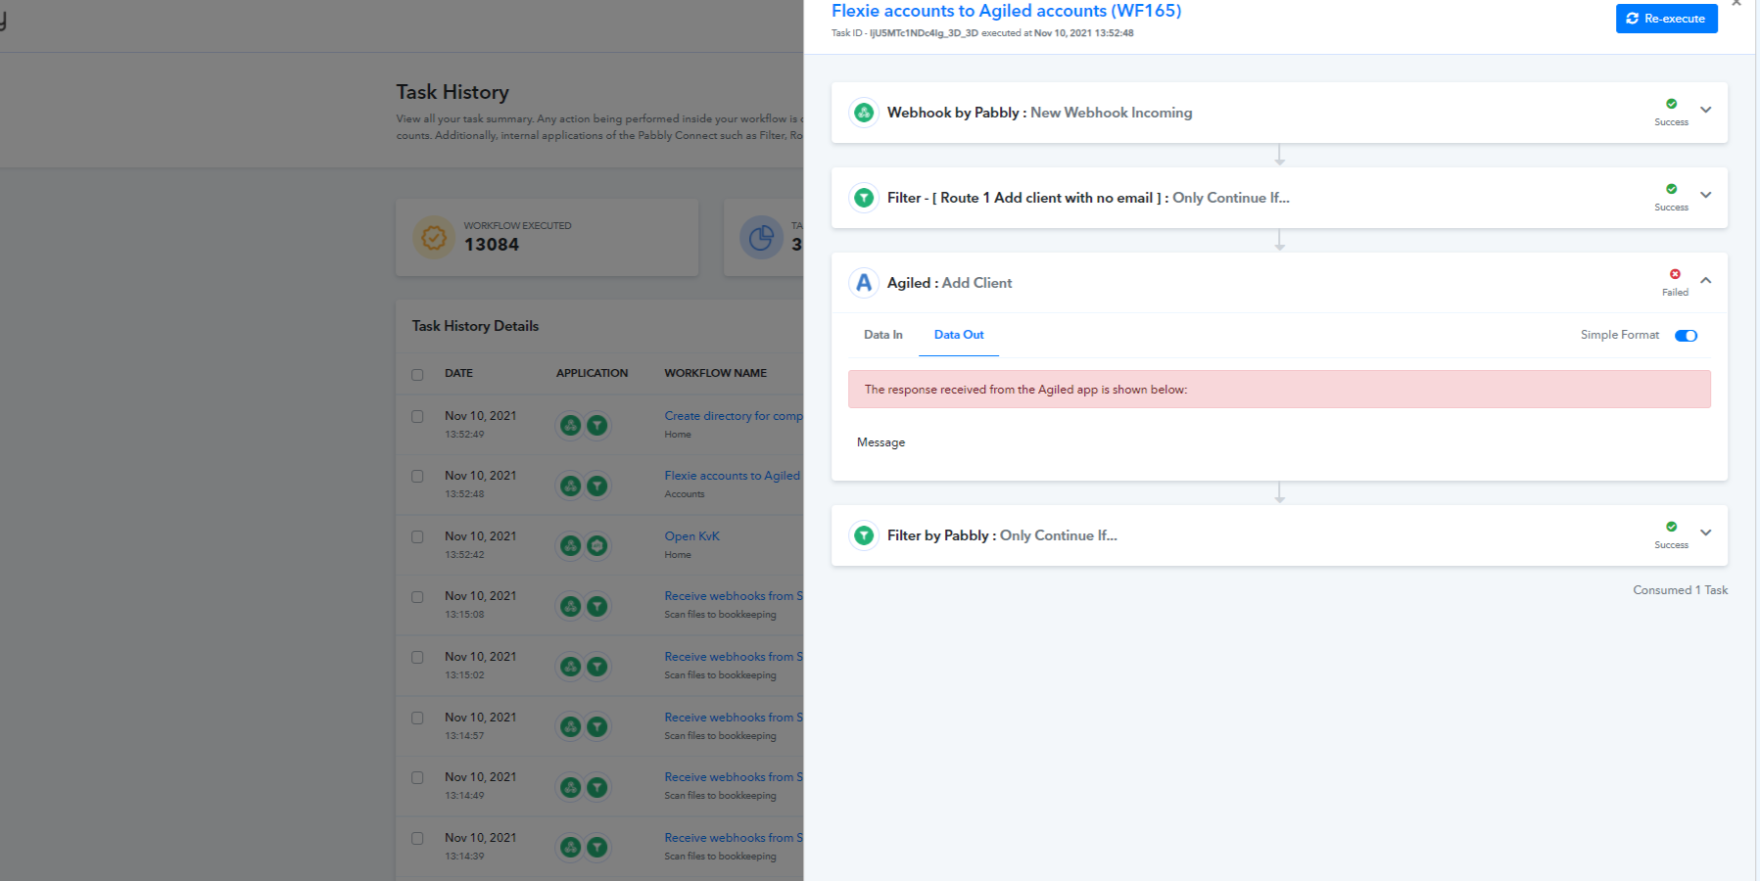The width and height of the screenshot is (1760, 881).
Task: Select checkbox for the 13:14:57 task row
Action: click(x=417, y=718)
